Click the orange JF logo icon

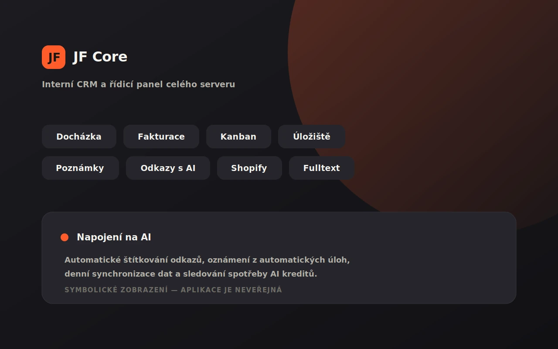54,57
